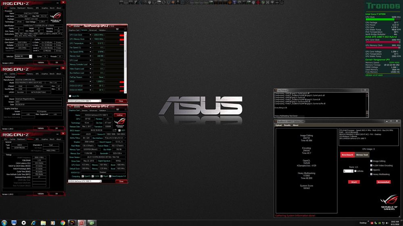Open the GPU Core Clock sensor dropdown

pos(90,35)
